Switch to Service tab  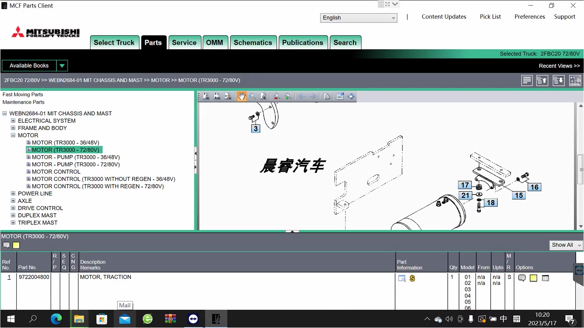pyautogui.click(x=184, y=42)
